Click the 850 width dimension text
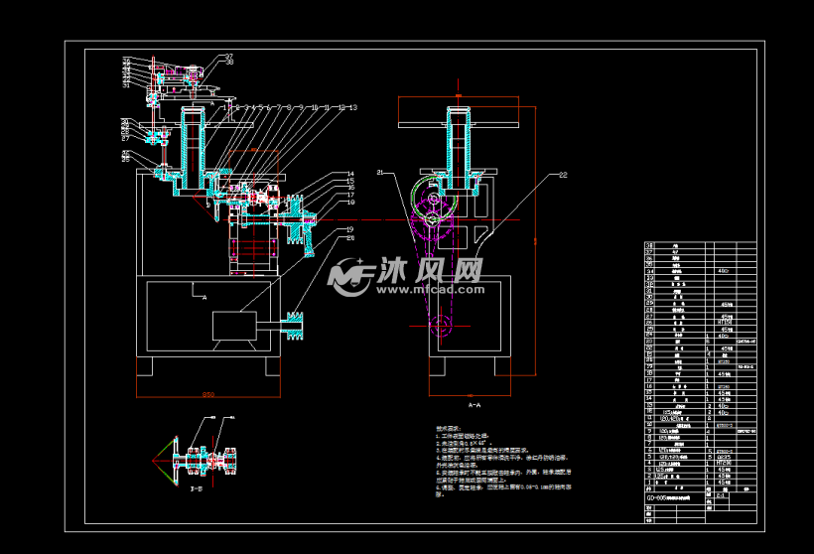Image resolution: width=814 pixels, height=554 pixels. pos(208,394)
